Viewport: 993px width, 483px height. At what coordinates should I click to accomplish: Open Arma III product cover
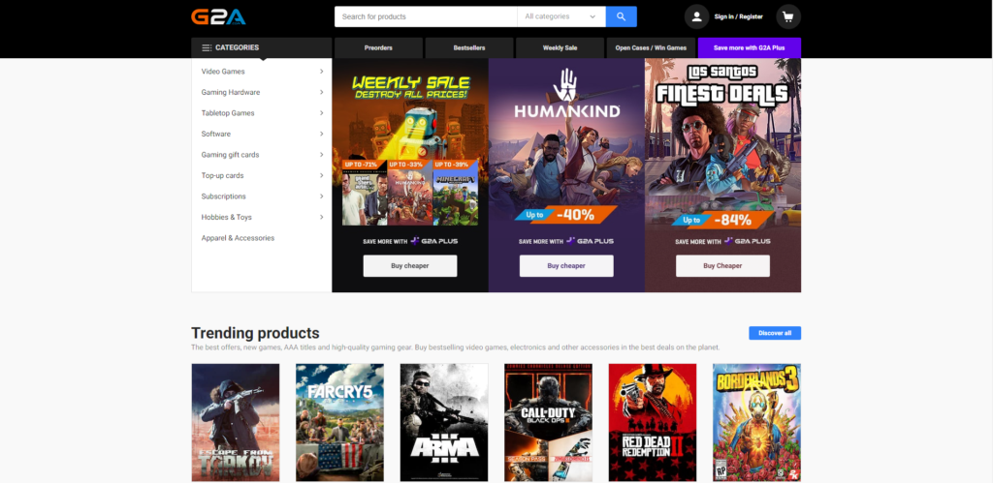(x=444, y=422)
